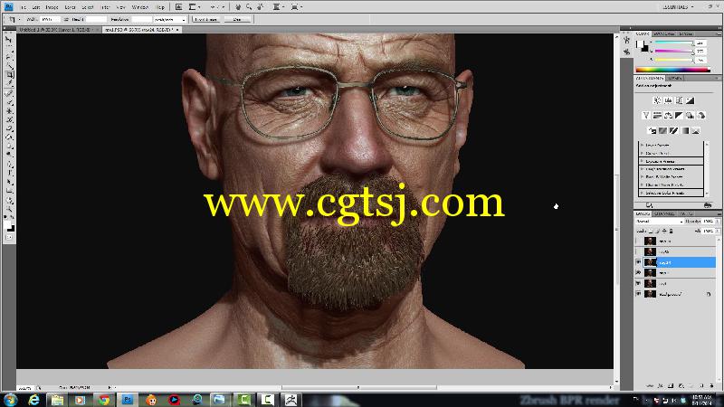724x407 pixels.
Task: Add a Curves adjustment
Action: [680, 100]
